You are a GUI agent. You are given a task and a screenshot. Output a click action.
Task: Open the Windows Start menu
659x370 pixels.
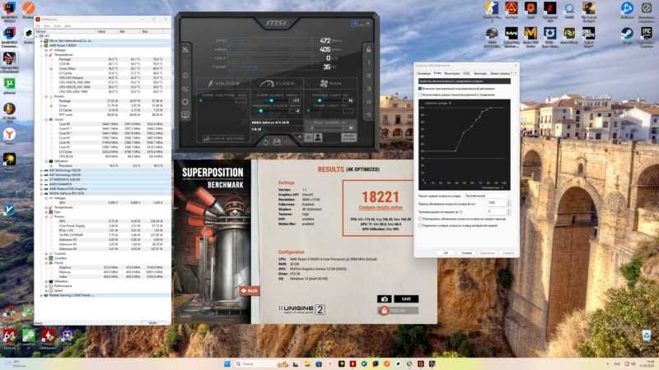[227, 363]
